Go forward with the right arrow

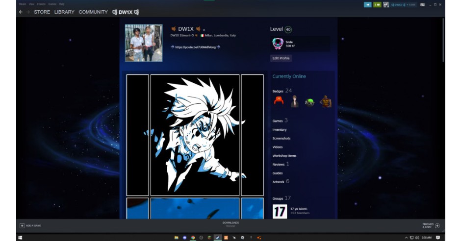click(x=28, y=12)
